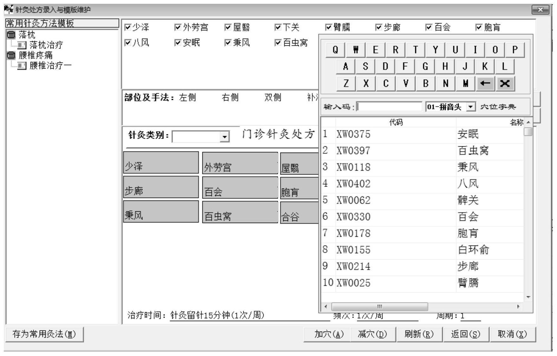
Task: Uncheck the 八风 acupoint checkbox
Action: (128, 43)
